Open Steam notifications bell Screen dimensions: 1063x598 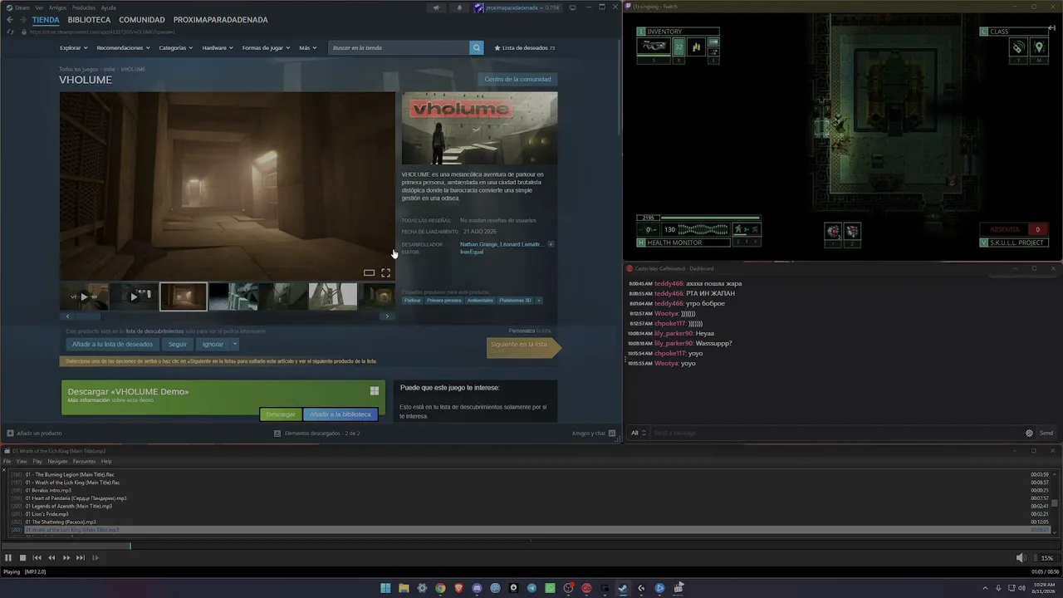(459, 7)
